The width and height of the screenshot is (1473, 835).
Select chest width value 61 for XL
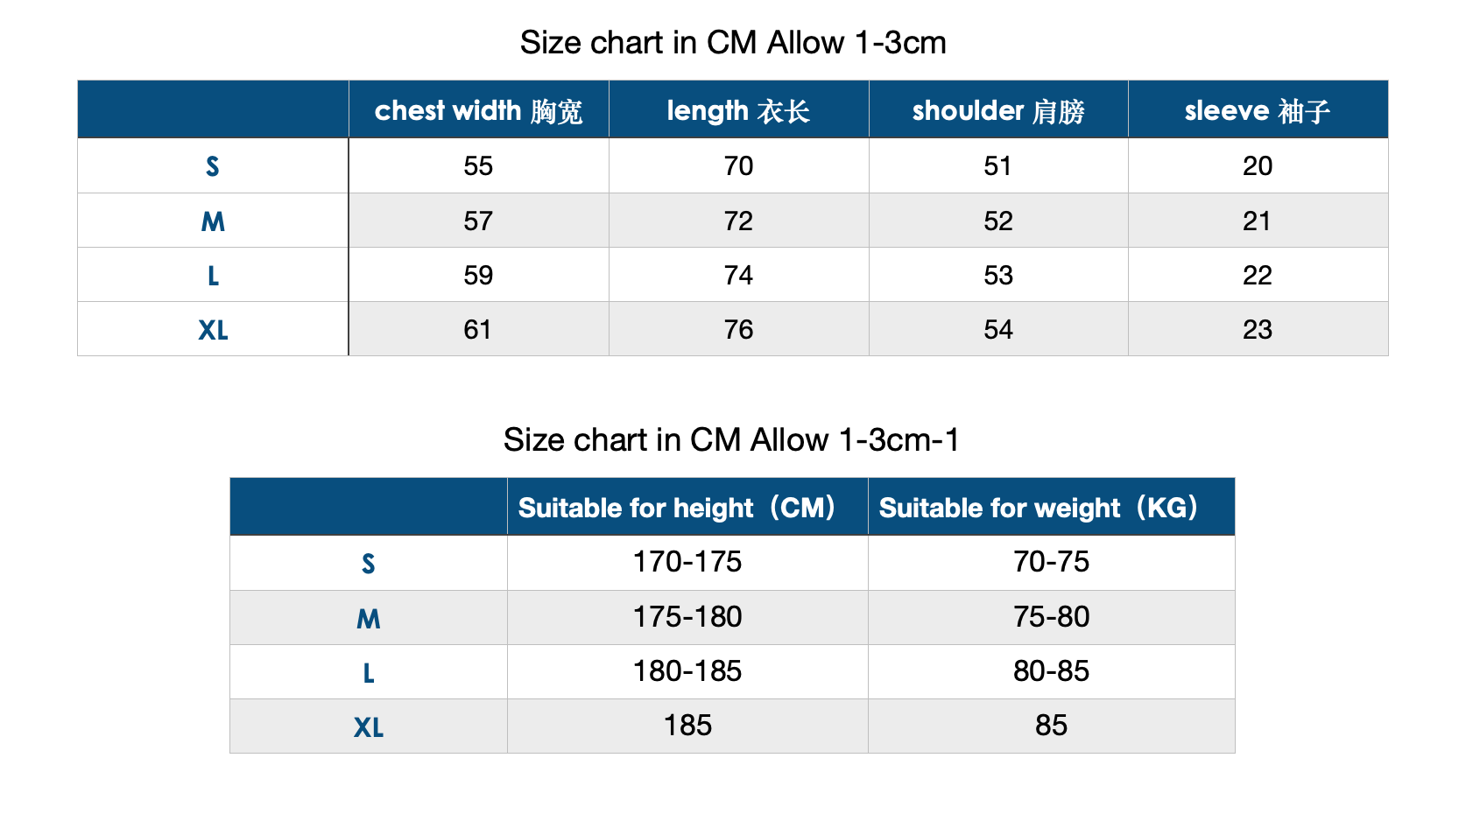click(478, 330)
